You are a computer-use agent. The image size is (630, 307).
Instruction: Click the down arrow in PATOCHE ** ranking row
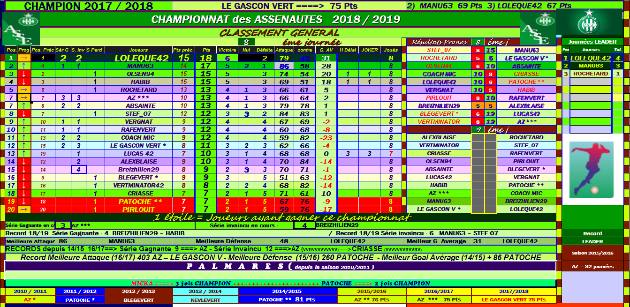click(23, 202)
